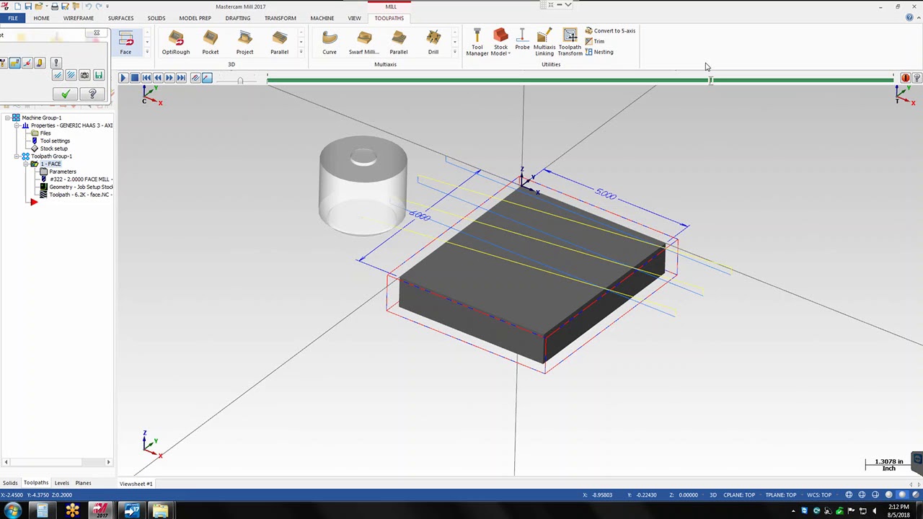Image resolution: width=923 pixels, height=519 pixels.
Task: Select the #322 - 2.0000 FACE MILL entry
Action: (x=79, y=179)
